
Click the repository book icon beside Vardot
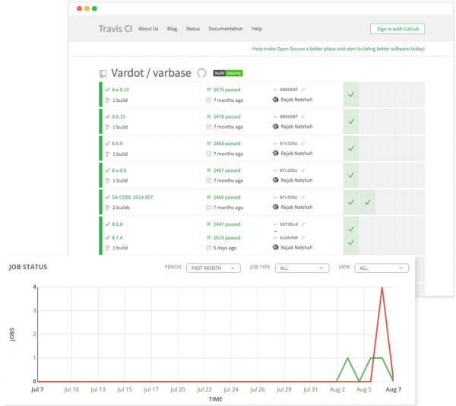[x=103, y=74]
